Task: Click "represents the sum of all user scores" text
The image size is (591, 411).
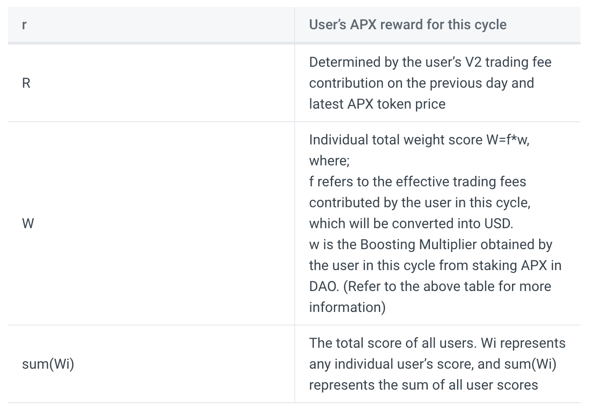Action: coord(423,385)
